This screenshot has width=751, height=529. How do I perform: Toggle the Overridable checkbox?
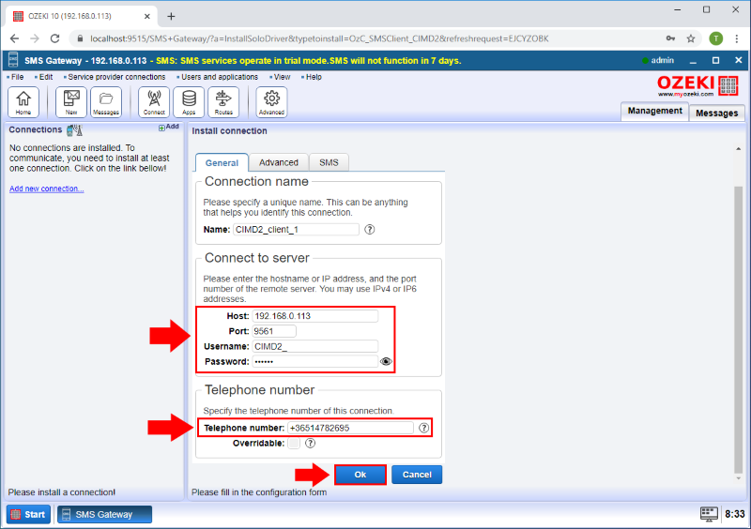(x=294, y=444)
